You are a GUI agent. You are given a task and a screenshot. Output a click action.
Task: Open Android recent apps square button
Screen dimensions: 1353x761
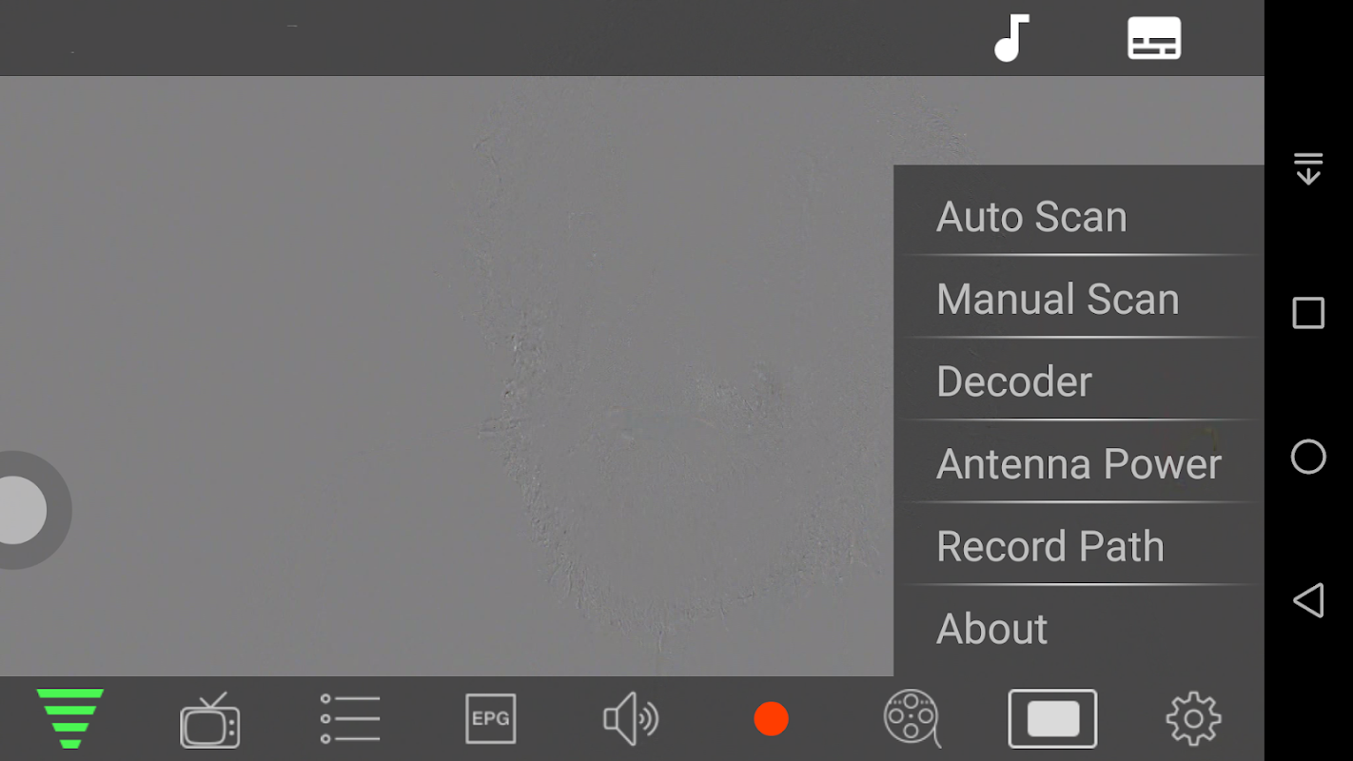tap(1308, 313)
